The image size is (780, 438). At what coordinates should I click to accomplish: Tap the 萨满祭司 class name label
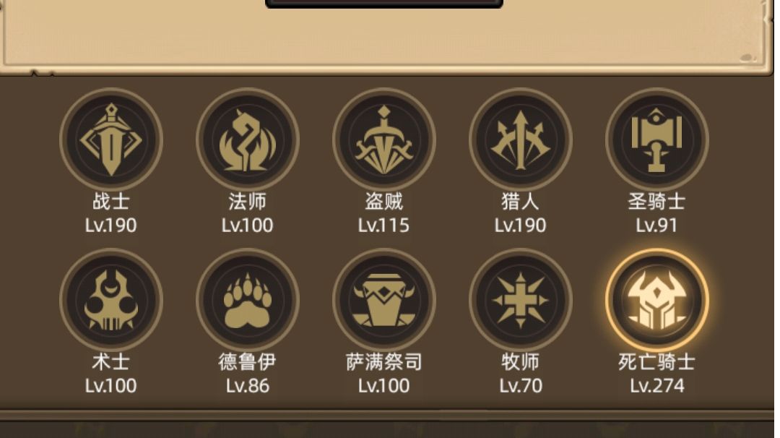(384, 362)
